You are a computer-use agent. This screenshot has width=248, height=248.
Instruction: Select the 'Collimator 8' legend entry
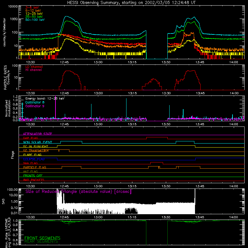(x=35, y=102)
